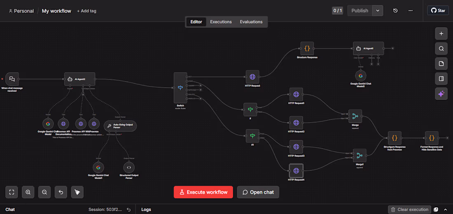Open the Personal project link
This screenshot has height=214, width=453.
[x=21, y=11]
